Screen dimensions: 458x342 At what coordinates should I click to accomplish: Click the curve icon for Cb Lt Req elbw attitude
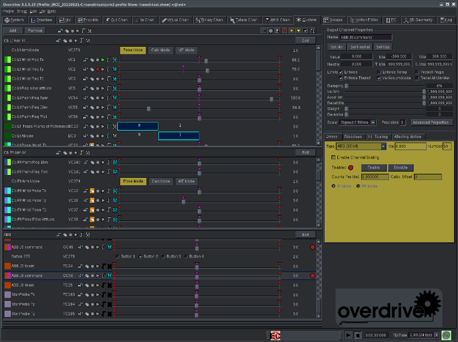(109, 88)
